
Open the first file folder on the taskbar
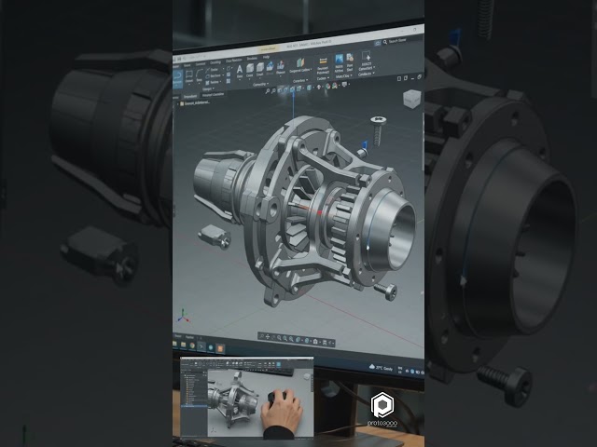click(175, 344)
